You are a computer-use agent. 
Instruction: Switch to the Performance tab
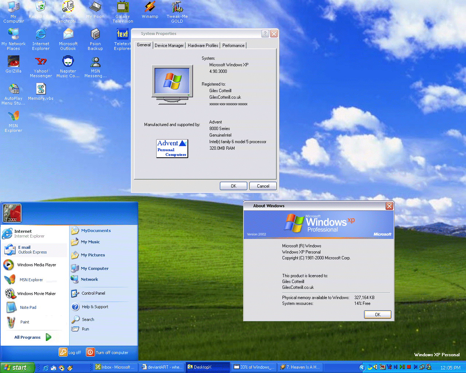(233, 45)
